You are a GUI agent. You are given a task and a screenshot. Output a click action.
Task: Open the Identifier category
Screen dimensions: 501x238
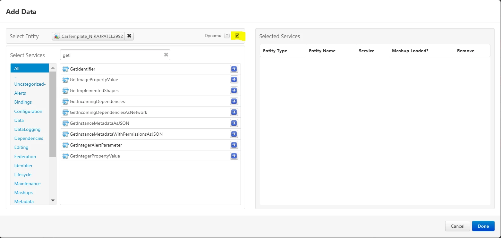coord(23,166)
